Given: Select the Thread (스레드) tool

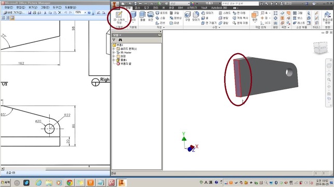Looking at the screenshot, I should pos(225,13).
